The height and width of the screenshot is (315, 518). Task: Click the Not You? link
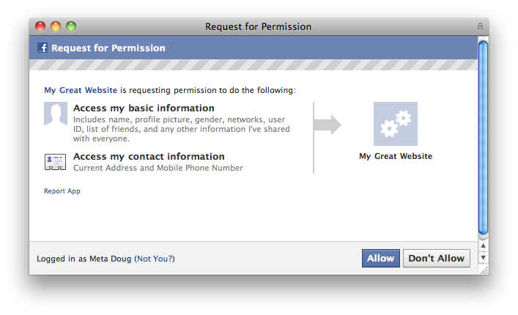155,259
